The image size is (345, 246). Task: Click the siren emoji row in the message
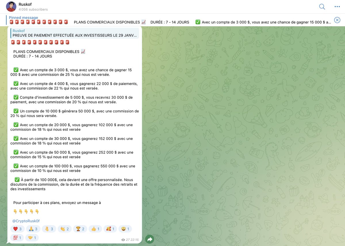click(40, 42)
